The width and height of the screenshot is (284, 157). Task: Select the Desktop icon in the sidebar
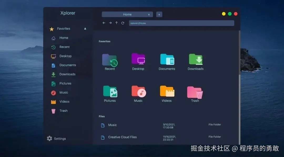point(65,56)
